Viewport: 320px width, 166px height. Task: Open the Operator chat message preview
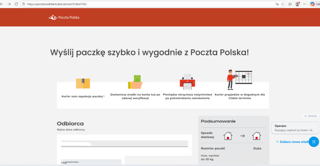click(295, 128)
